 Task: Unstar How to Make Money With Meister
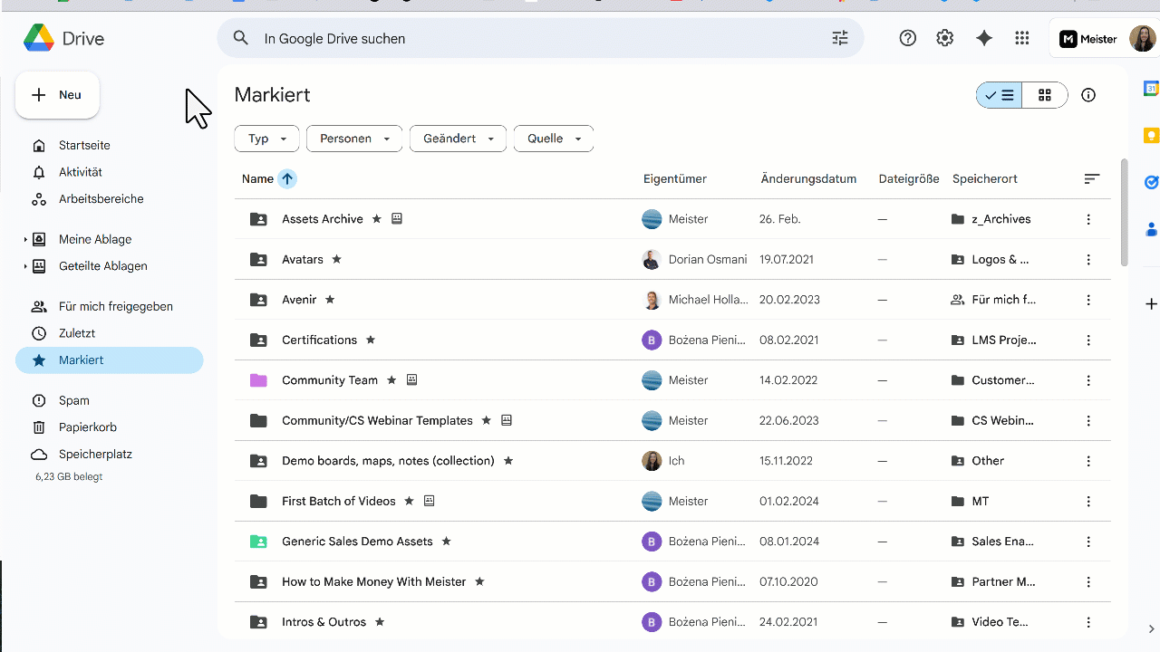479,581
